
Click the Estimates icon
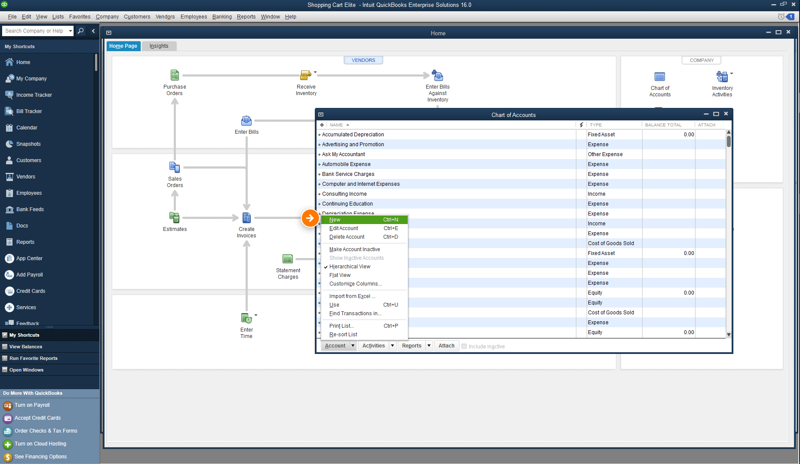click(175, 218)
